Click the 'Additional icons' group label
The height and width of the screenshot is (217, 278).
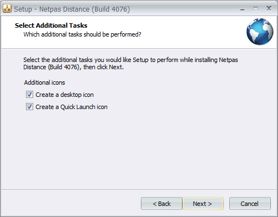click(x=44, y=82)
